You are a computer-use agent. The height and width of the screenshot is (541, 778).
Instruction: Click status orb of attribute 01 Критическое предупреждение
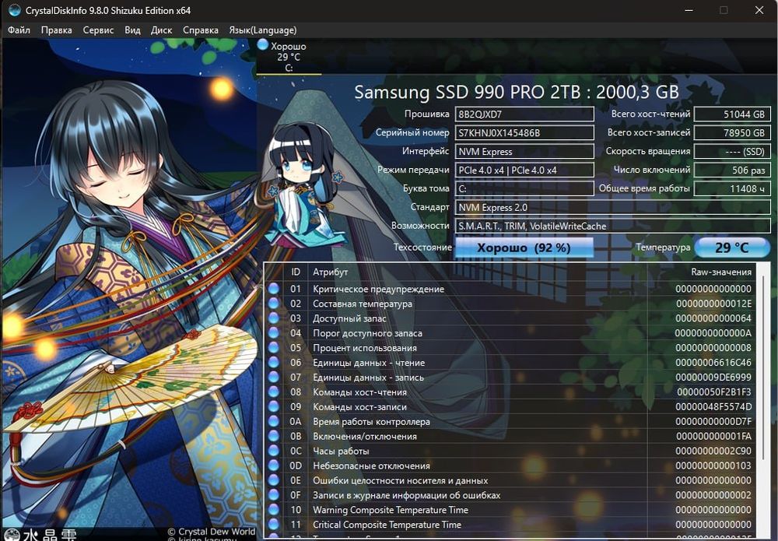click(x=273, y=288)
